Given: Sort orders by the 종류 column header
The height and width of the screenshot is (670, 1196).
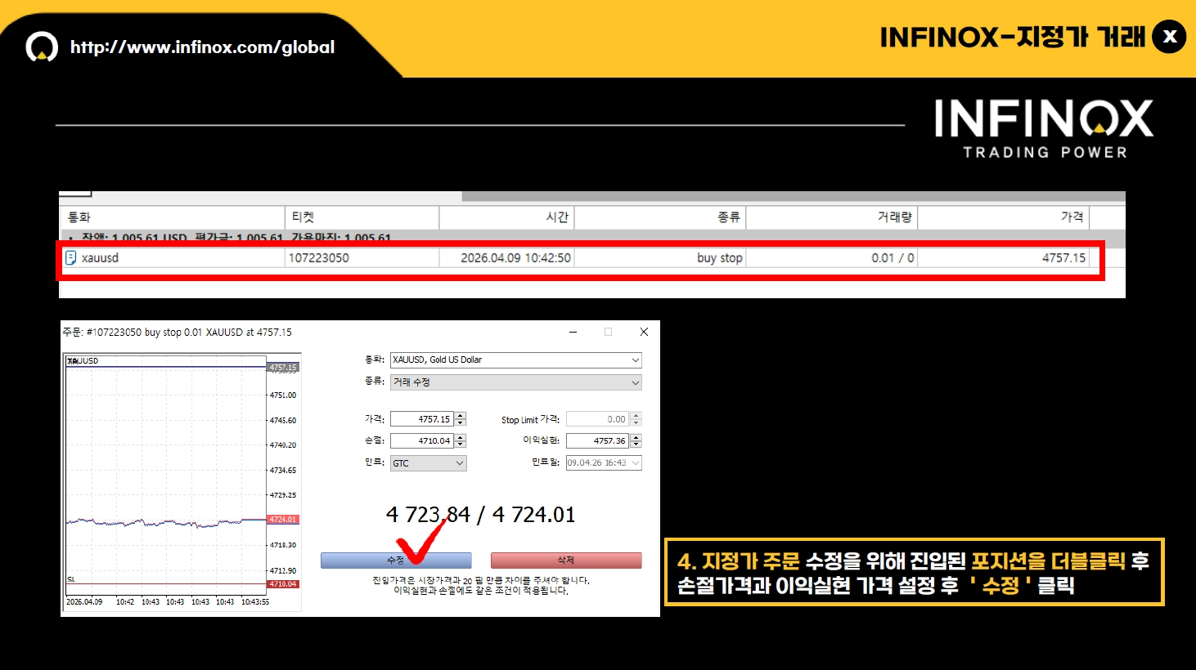Looking at the screenshot, I should [x=661, y=217].
